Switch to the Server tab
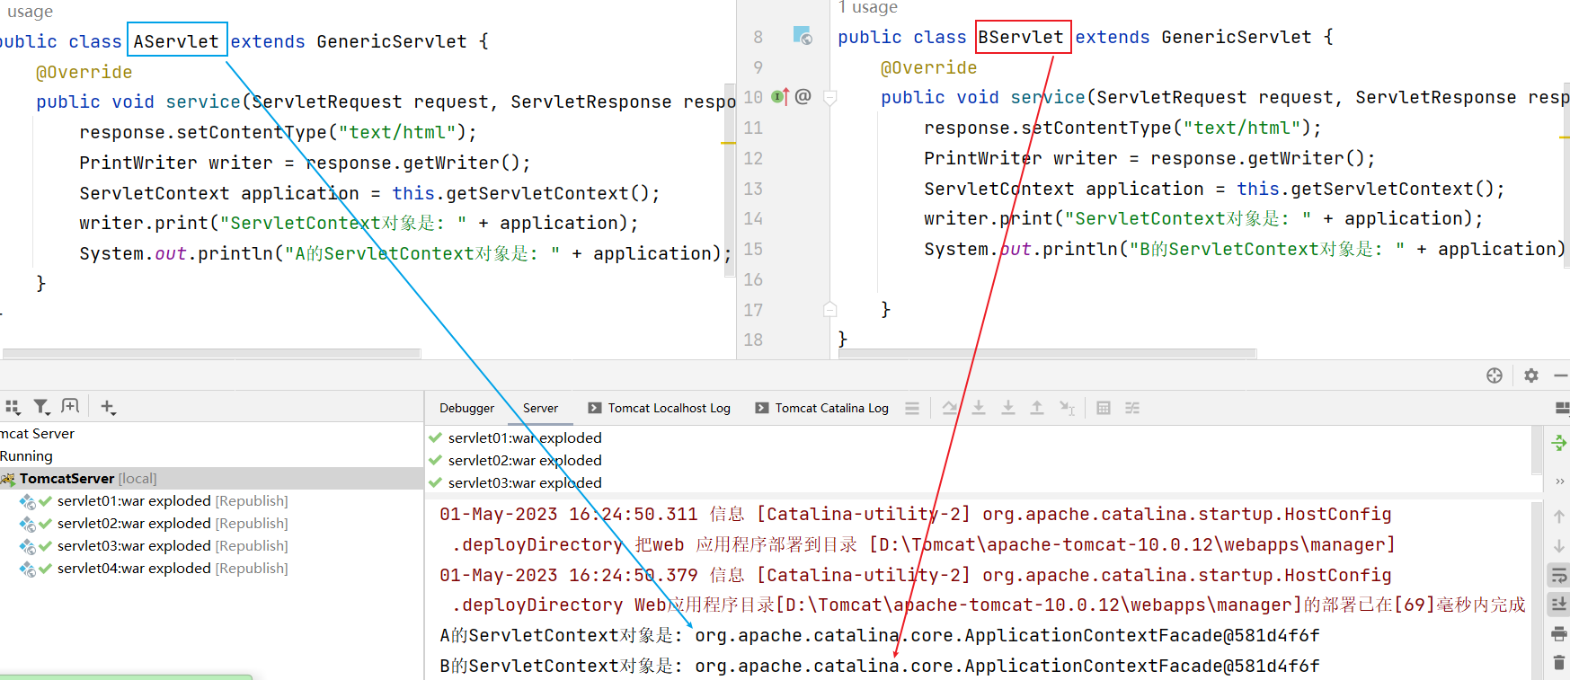The image size is (1570, 680). click(x=540, y=408)
